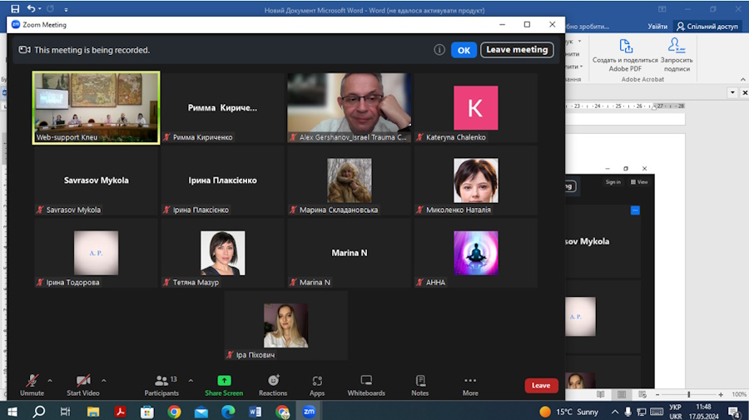The image size is (749, 420).
Task: Open Whiteboards
Action: pos(366,385)
